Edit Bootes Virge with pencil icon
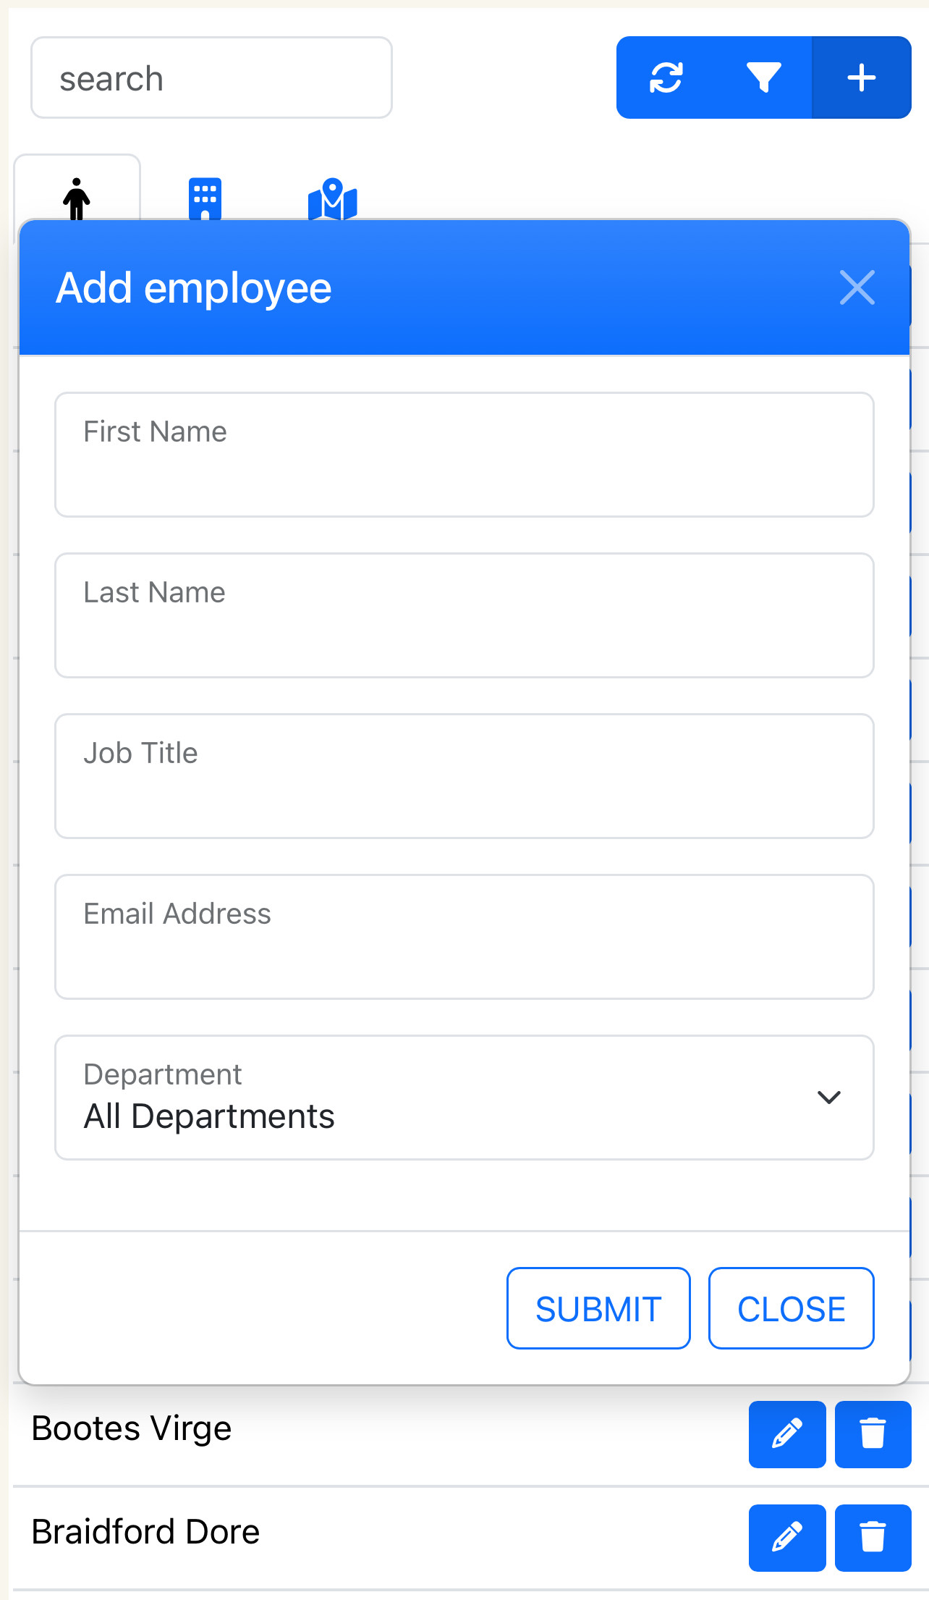 point(786,1433)
